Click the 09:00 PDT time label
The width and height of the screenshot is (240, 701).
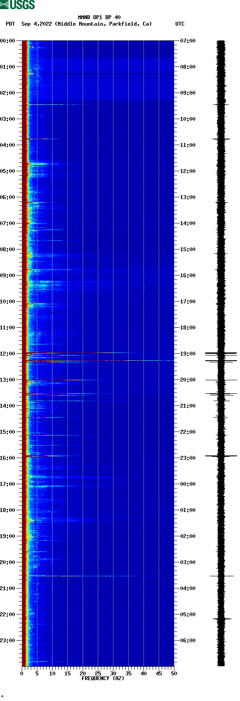[x=7, y=276]
